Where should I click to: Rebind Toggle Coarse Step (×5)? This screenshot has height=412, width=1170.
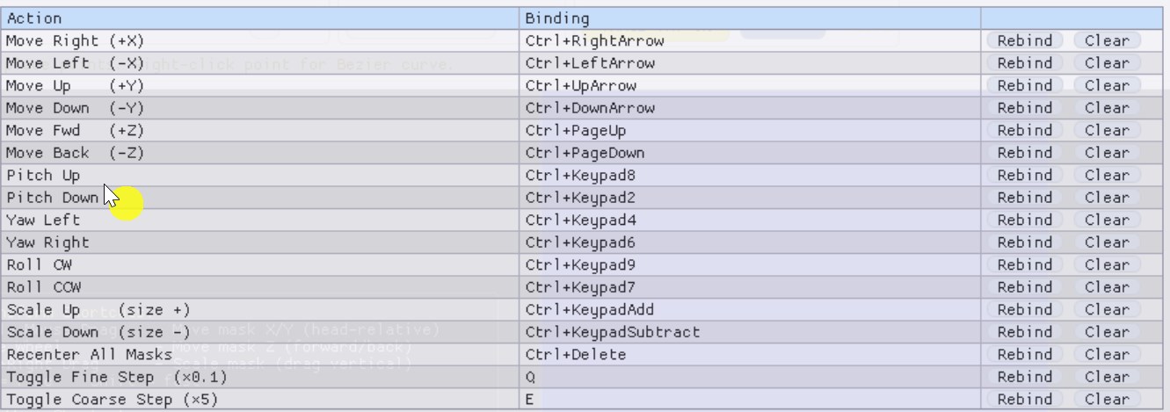pyautogui.click(x=1024, y=400)
